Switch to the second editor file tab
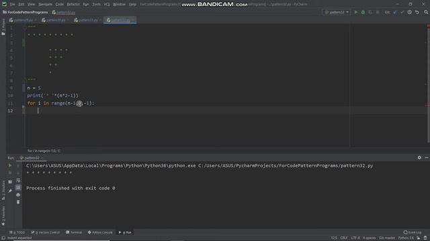 click(x=55, y=20)
